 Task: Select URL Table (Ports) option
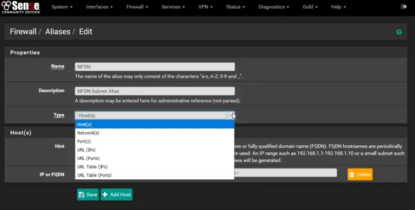click(155, 175)
